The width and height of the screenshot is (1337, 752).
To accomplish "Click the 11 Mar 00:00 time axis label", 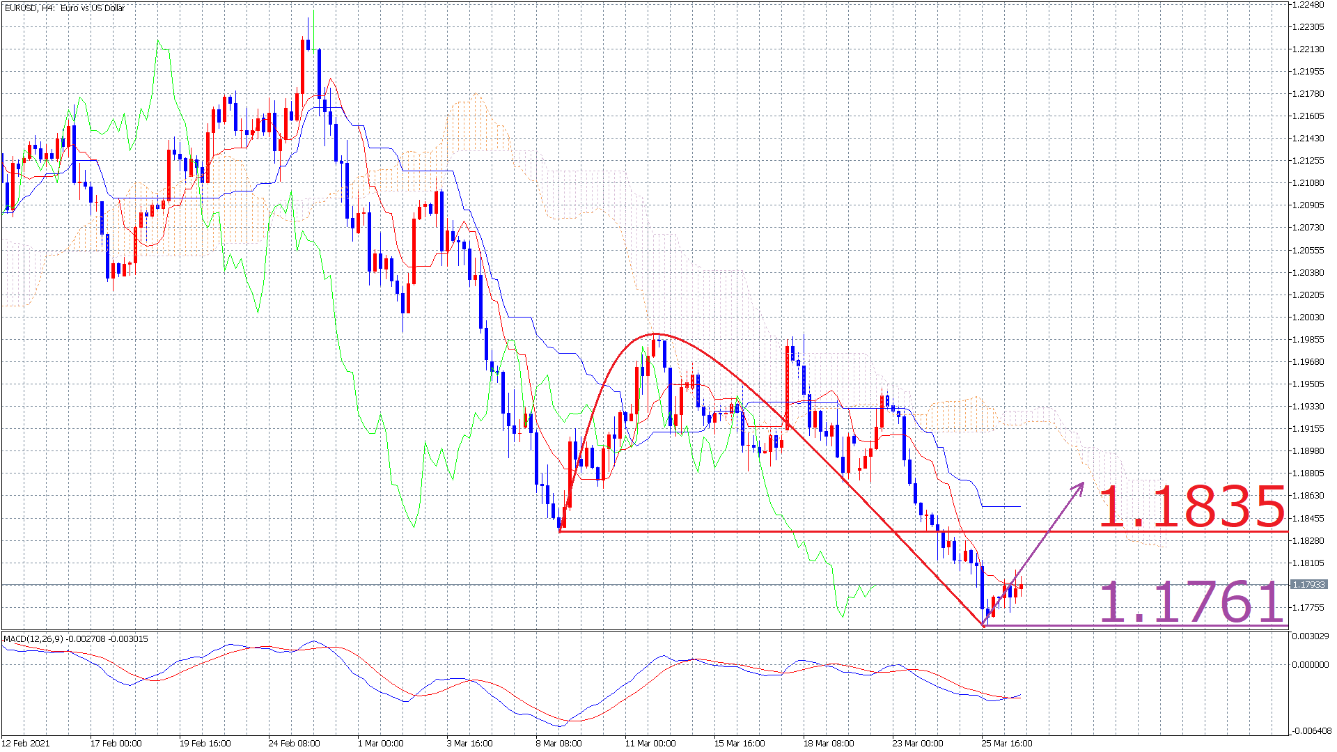I will point(650,743).
